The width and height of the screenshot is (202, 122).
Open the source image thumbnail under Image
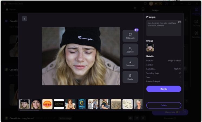coord(150,48)
